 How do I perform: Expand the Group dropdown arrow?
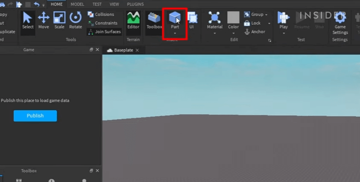tap(266, 15)
